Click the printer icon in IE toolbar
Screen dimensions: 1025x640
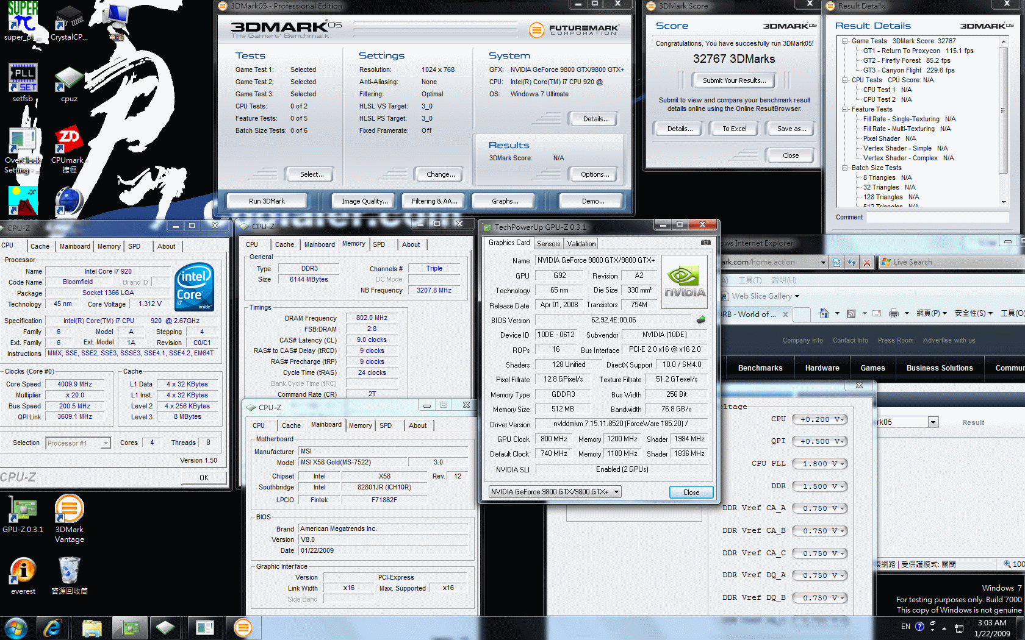tap(894, 313)
